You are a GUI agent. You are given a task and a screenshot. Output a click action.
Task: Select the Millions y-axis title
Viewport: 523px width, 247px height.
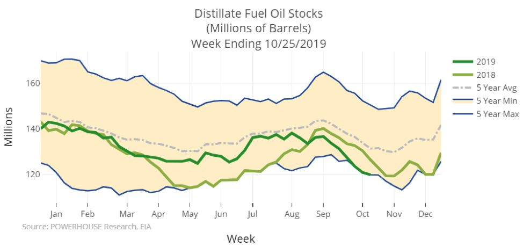click(x=10, y=126)
